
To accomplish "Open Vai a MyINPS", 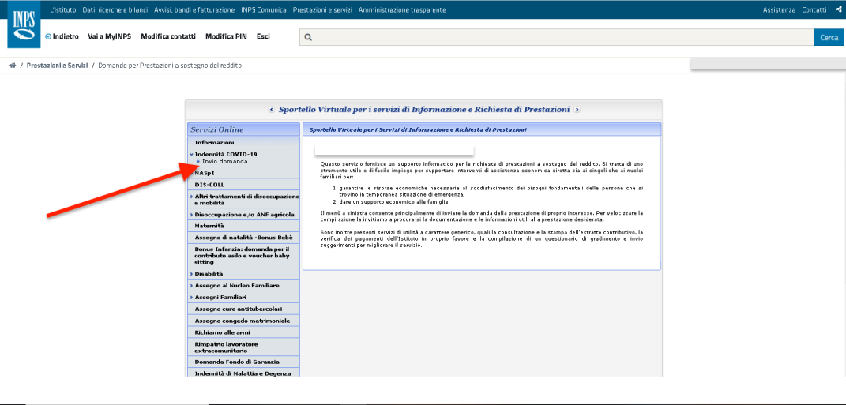I will (x=110, y=36).
